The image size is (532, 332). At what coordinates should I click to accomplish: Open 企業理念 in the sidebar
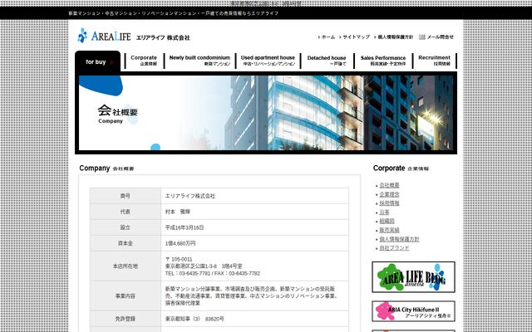coord(389,194)
